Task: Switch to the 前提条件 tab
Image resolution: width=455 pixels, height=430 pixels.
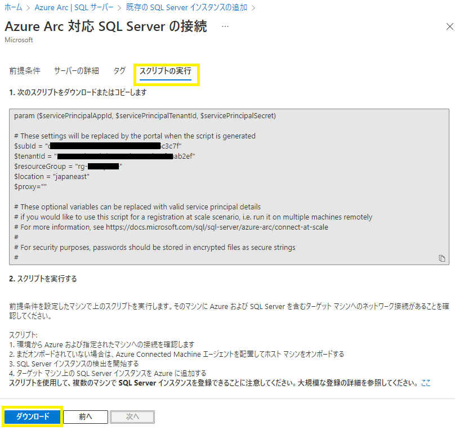Action: 25,71
